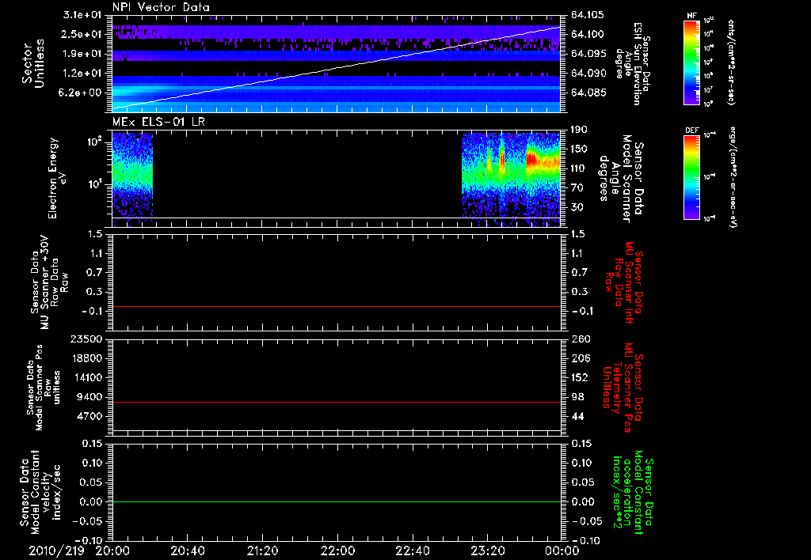Select the DEF color scale bar
Viewport: 811px width, 560px height.
[691, 177]
